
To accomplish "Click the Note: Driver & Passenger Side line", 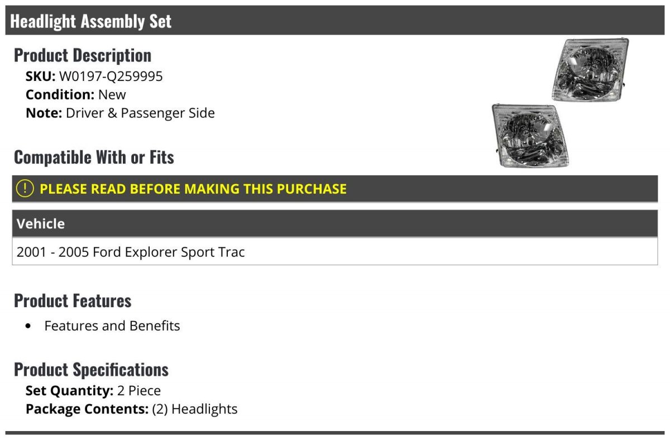I will click(120, 113).
